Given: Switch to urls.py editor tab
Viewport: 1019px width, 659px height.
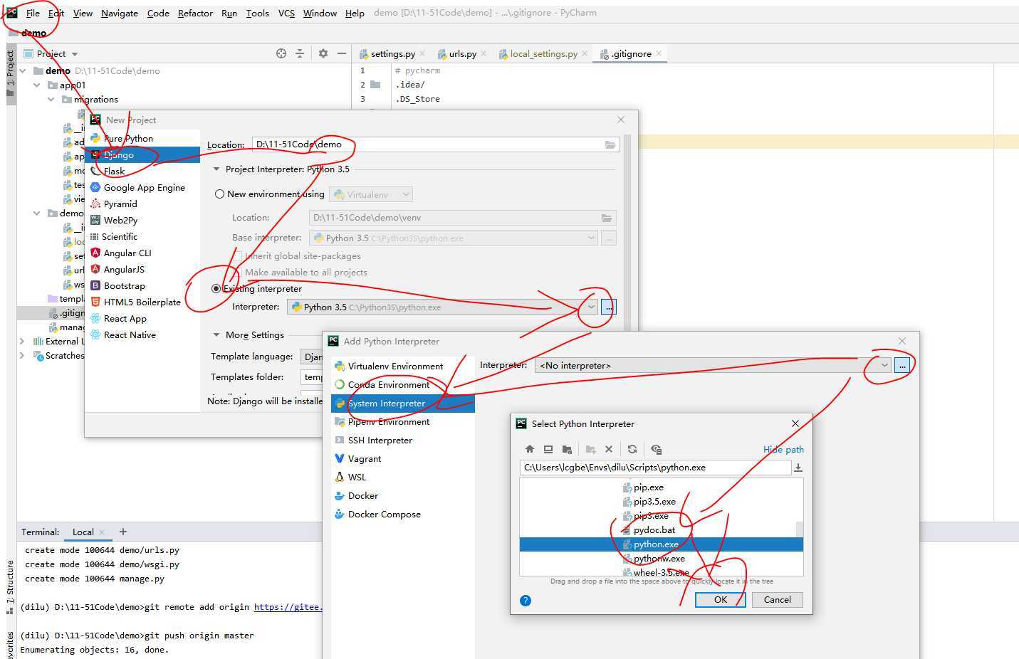Looking at the screenshot, I should coord(462,53).
